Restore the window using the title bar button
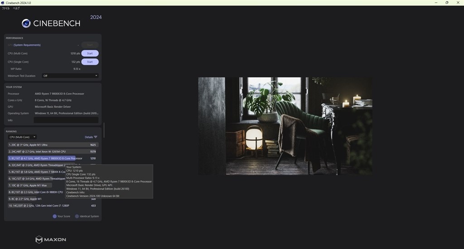 [446, 3]
